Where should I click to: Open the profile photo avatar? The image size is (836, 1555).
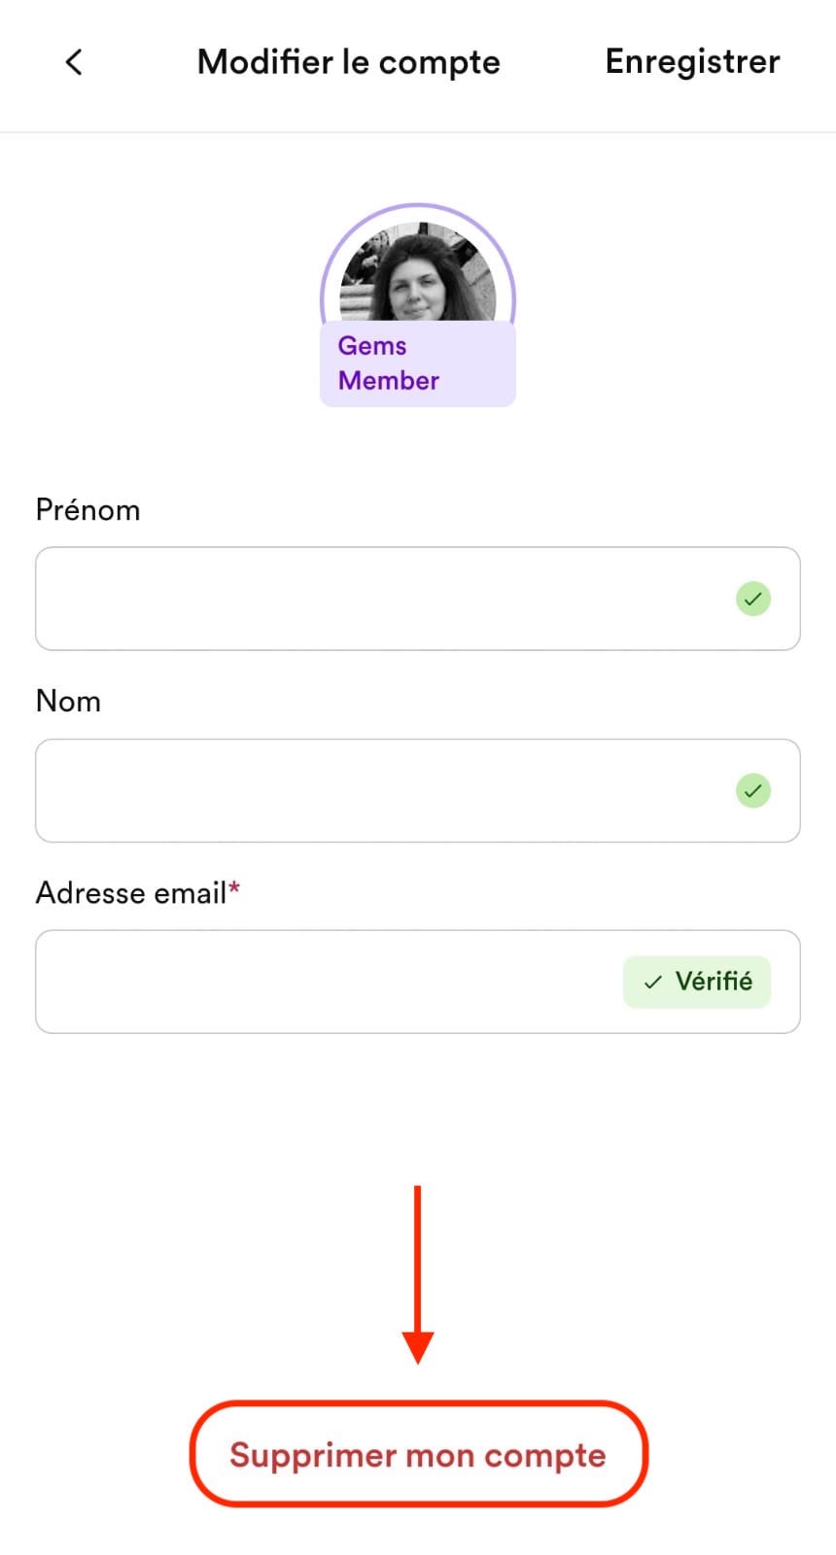[x=418, y=273]
